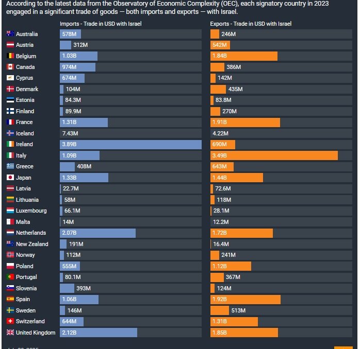Image resolution: width=360 pixels, height=349 pixels.
Task: Click the Netherlands 2.07B imports bar
Action: coord(97,233)
